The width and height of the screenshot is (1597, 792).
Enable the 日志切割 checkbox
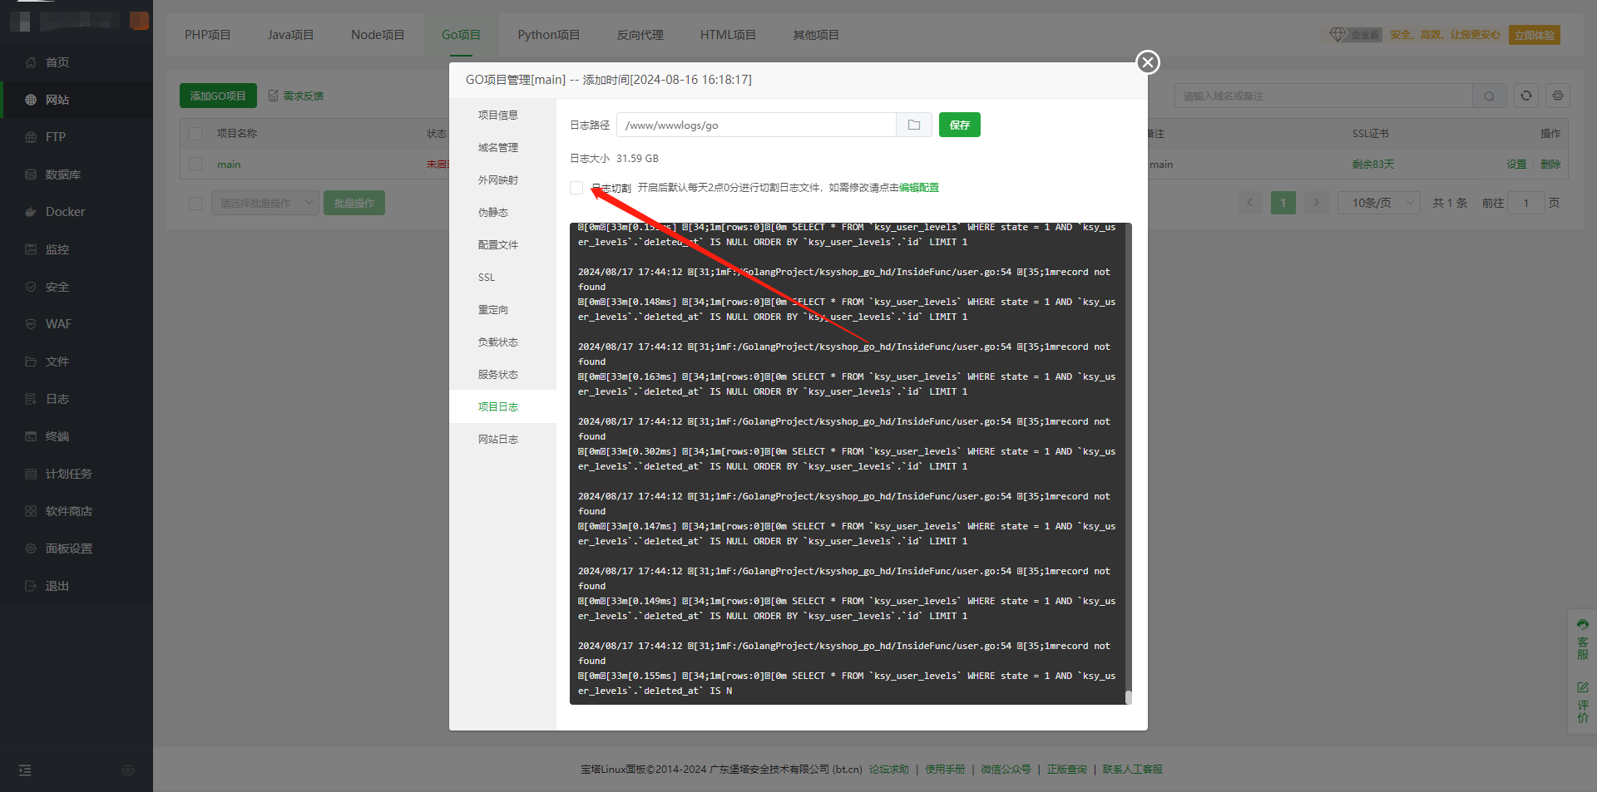coord(576,188)
